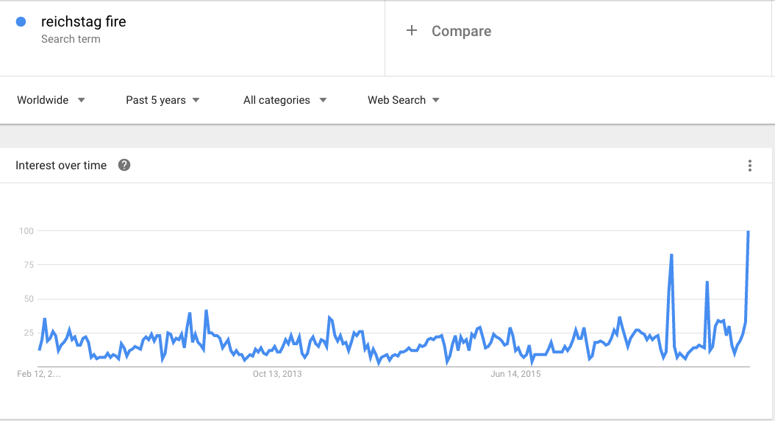Click the 100 value on the y-axis

click(27, 231)
